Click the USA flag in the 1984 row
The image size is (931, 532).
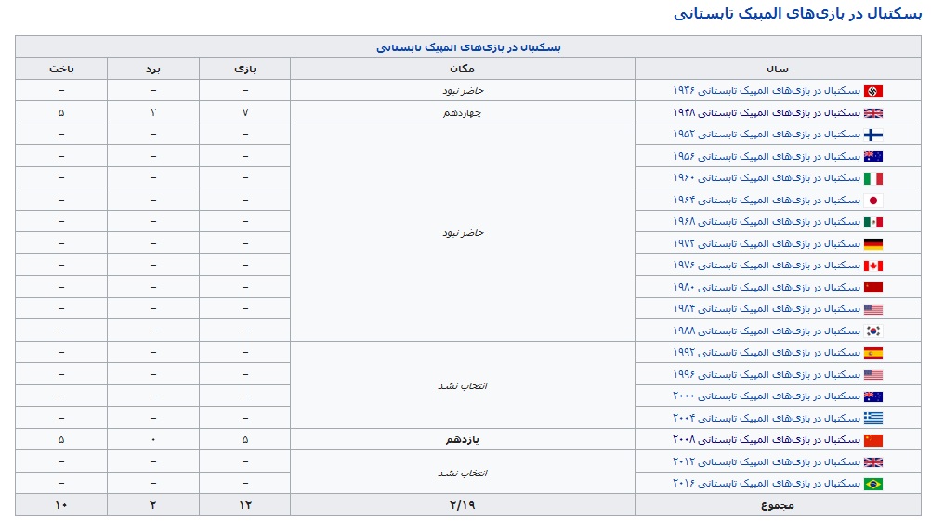point(872,309)
